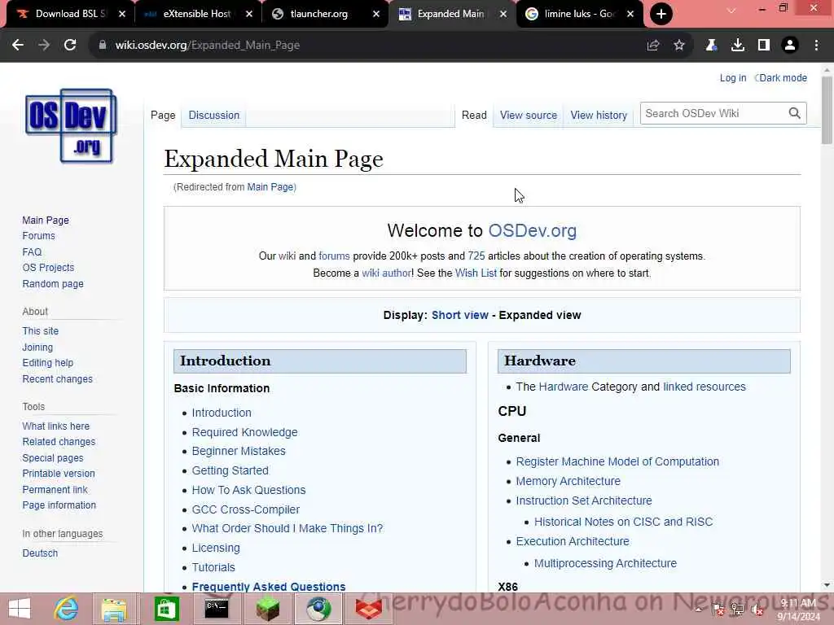
Task: Click the OSDev.org logo
Action: pos(71,126)
